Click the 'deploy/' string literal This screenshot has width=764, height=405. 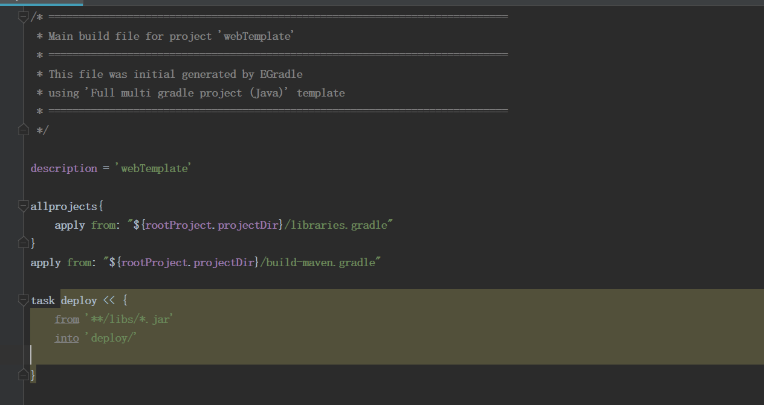[x=111, y=338]
